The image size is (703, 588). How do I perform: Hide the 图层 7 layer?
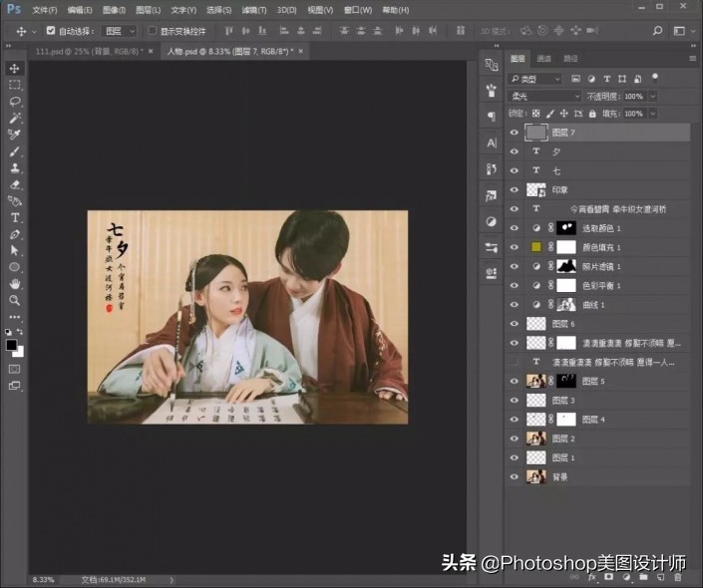(x=515, y=133)
